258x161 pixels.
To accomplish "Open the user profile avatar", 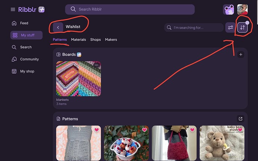I will (242, 10).
